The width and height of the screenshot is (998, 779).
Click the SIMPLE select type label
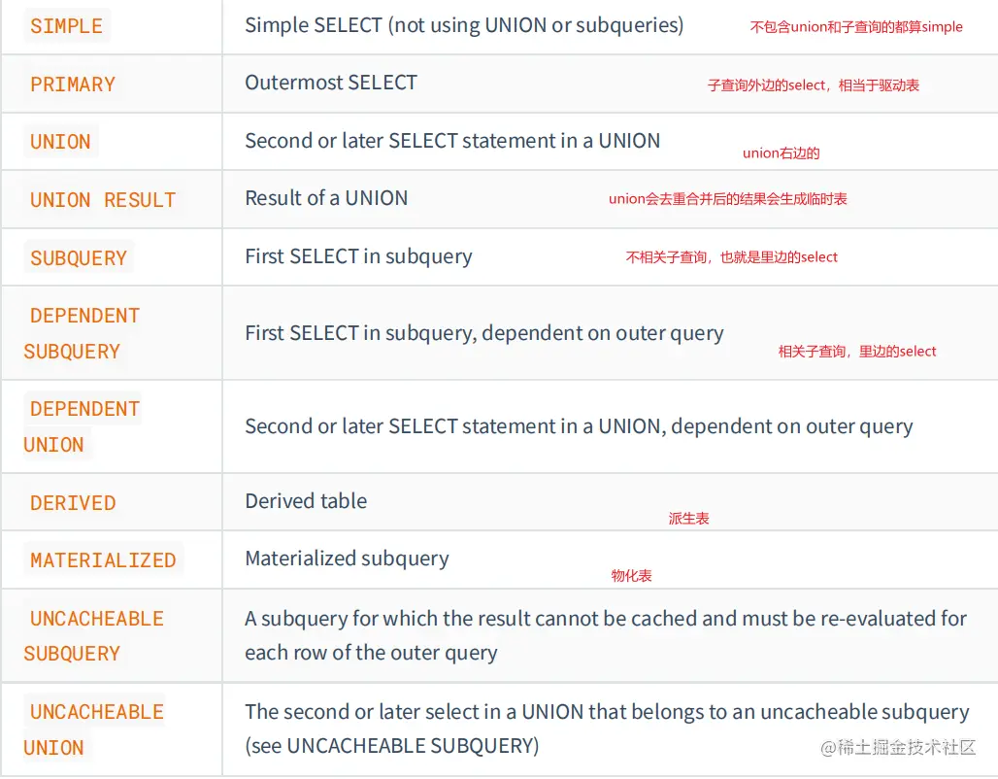coord(66,26)
